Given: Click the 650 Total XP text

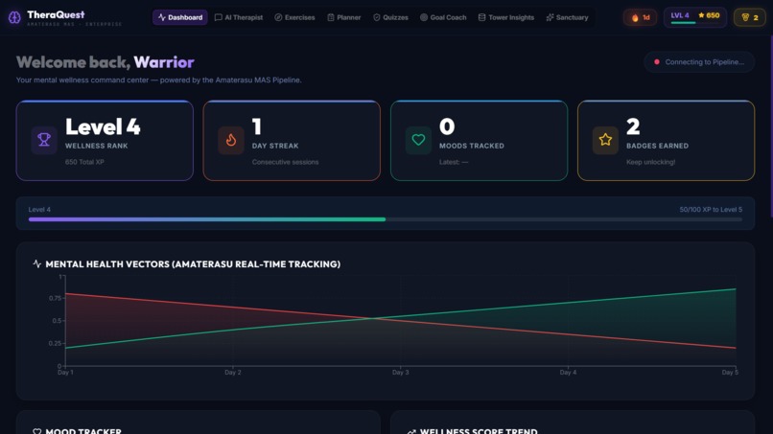Looking at the screenshot, I should [x=84, y=162].
